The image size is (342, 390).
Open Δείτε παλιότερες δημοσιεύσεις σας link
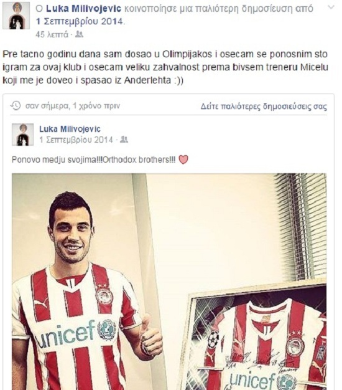[x=264, y=107]
